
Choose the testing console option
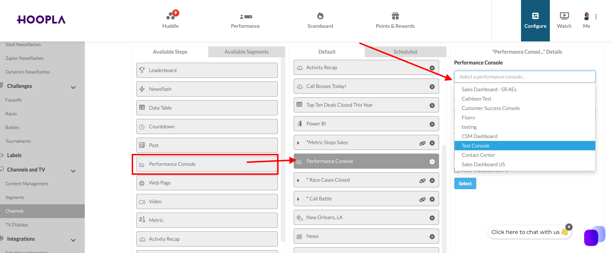(525, 127)
